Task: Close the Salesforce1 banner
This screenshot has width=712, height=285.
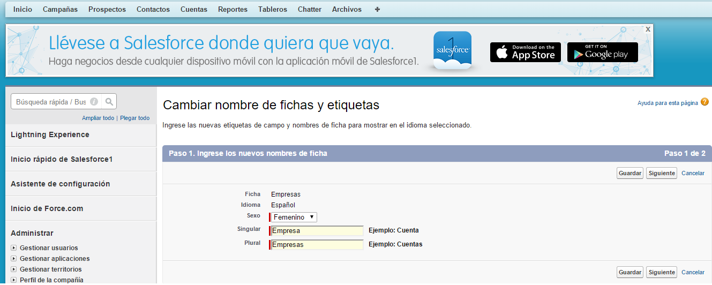Action: tap(648, 29)
